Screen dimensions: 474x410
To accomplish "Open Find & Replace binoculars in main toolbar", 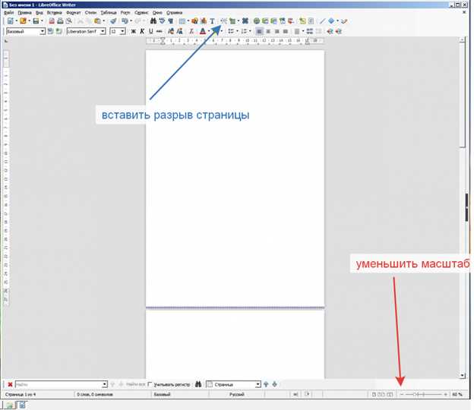I will 153,21.
